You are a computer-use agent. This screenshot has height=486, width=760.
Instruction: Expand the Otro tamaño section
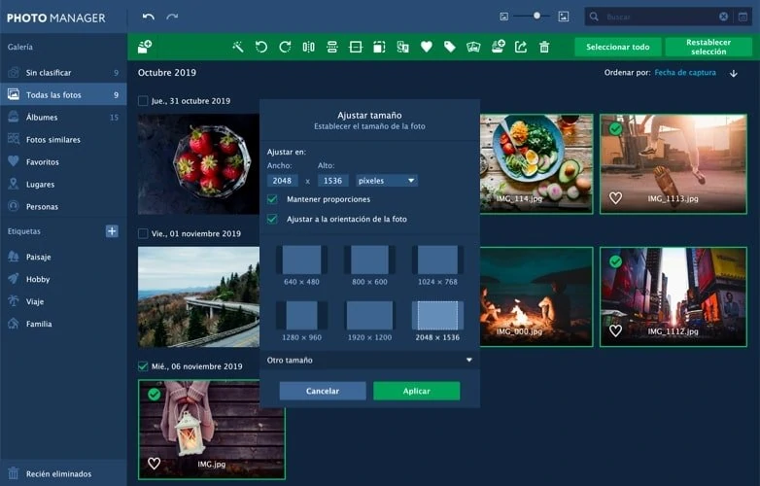pyautogui.click(x=369, y=360)
